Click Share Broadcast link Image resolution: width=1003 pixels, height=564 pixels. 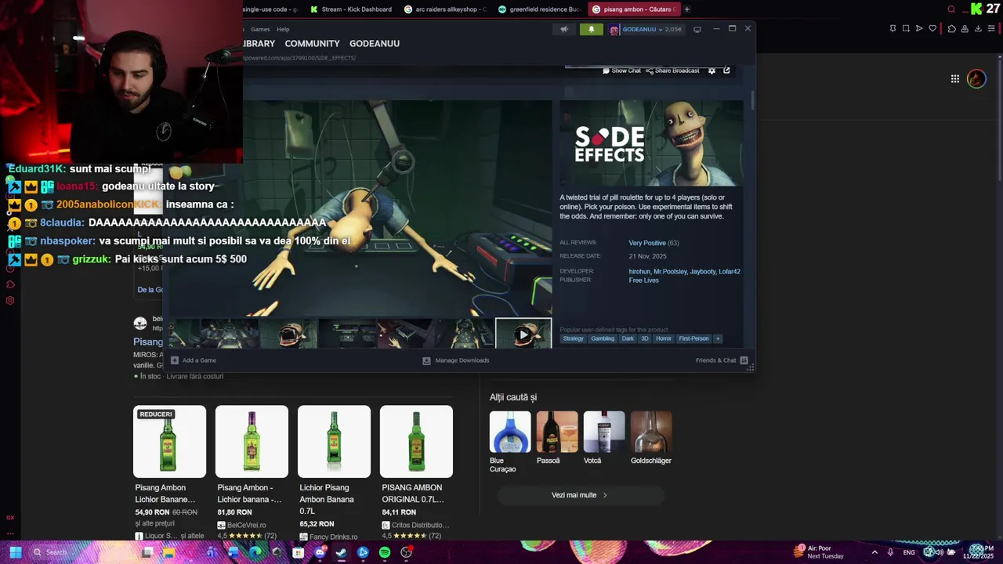(x=672, y=70)
